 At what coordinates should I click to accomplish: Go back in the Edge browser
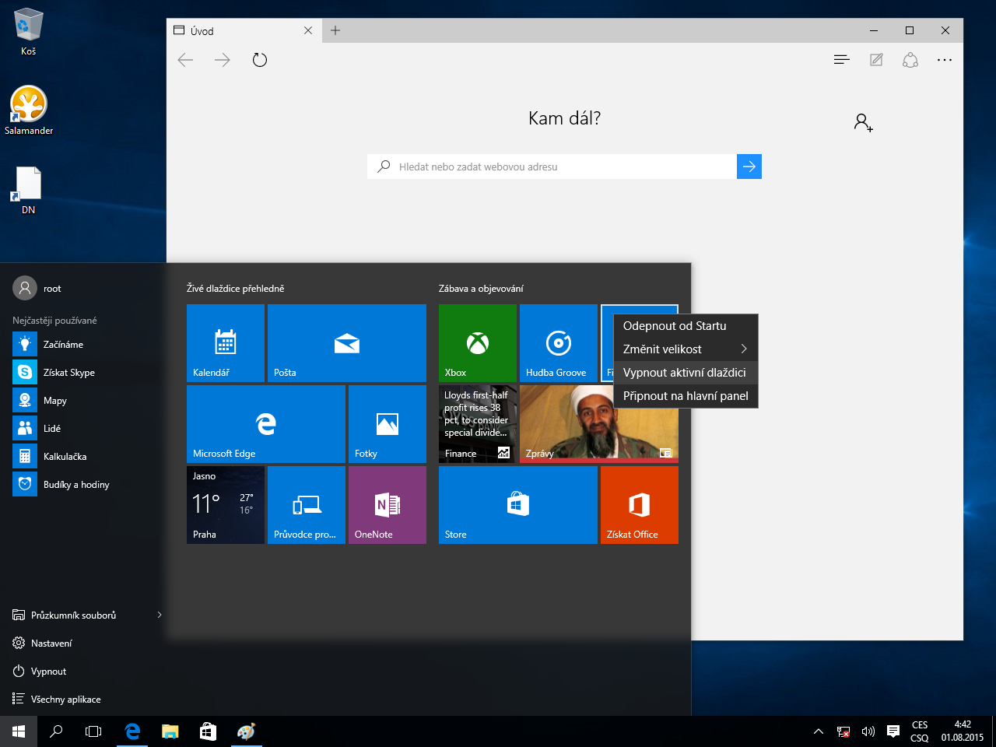pyautogui.click(x=185, y=60)
